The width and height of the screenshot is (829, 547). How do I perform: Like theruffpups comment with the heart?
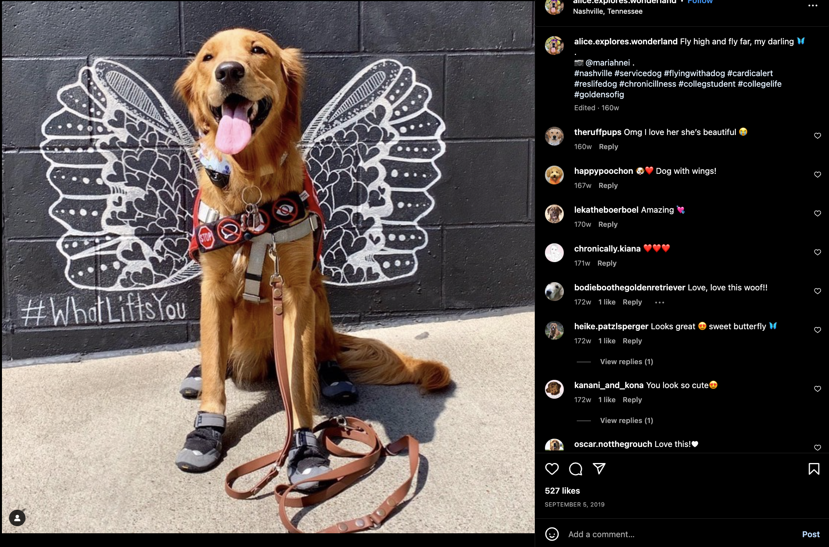pos(818,136)
